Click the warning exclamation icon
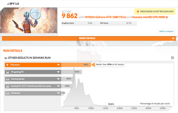 tap(138, 12)
